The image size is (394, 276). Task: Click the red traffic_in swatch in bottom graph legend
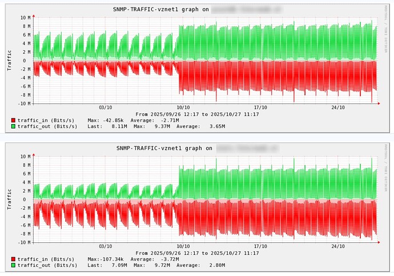(13, 259)
